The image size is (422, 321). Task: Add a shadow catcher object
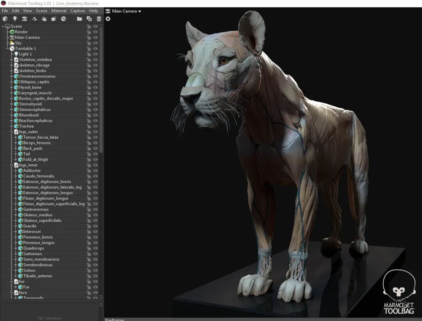tap(34, 19)
